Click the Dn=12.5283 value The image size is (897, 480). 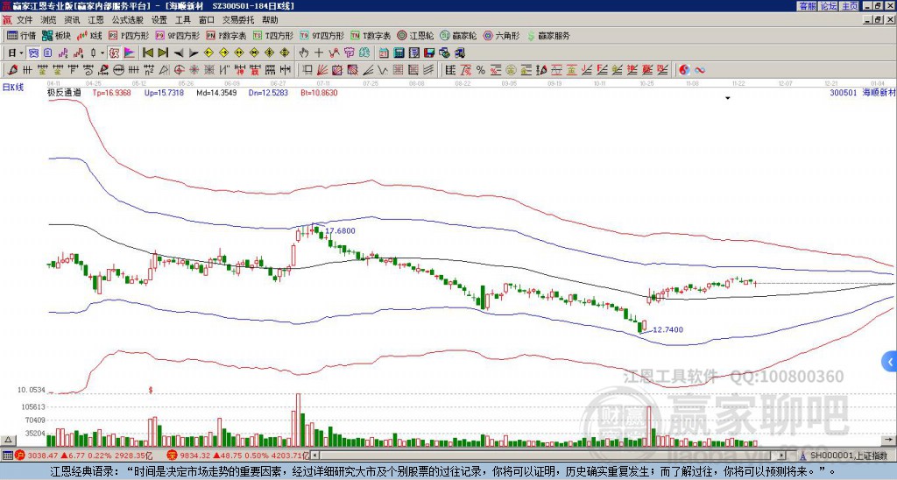click(268, 92)
